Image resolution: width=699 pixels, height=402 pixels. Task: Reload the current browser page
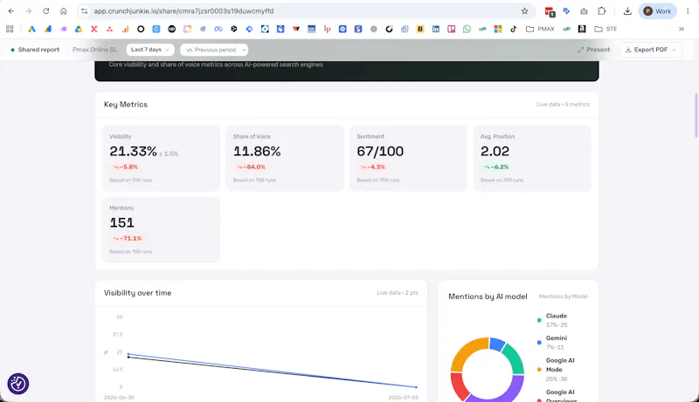[46, 11]
